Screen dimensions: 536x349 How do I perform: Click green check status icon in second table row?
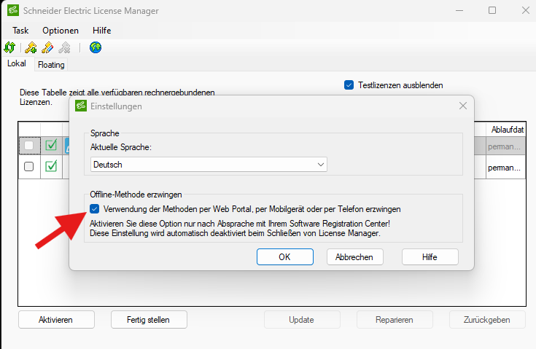(51, 167)
